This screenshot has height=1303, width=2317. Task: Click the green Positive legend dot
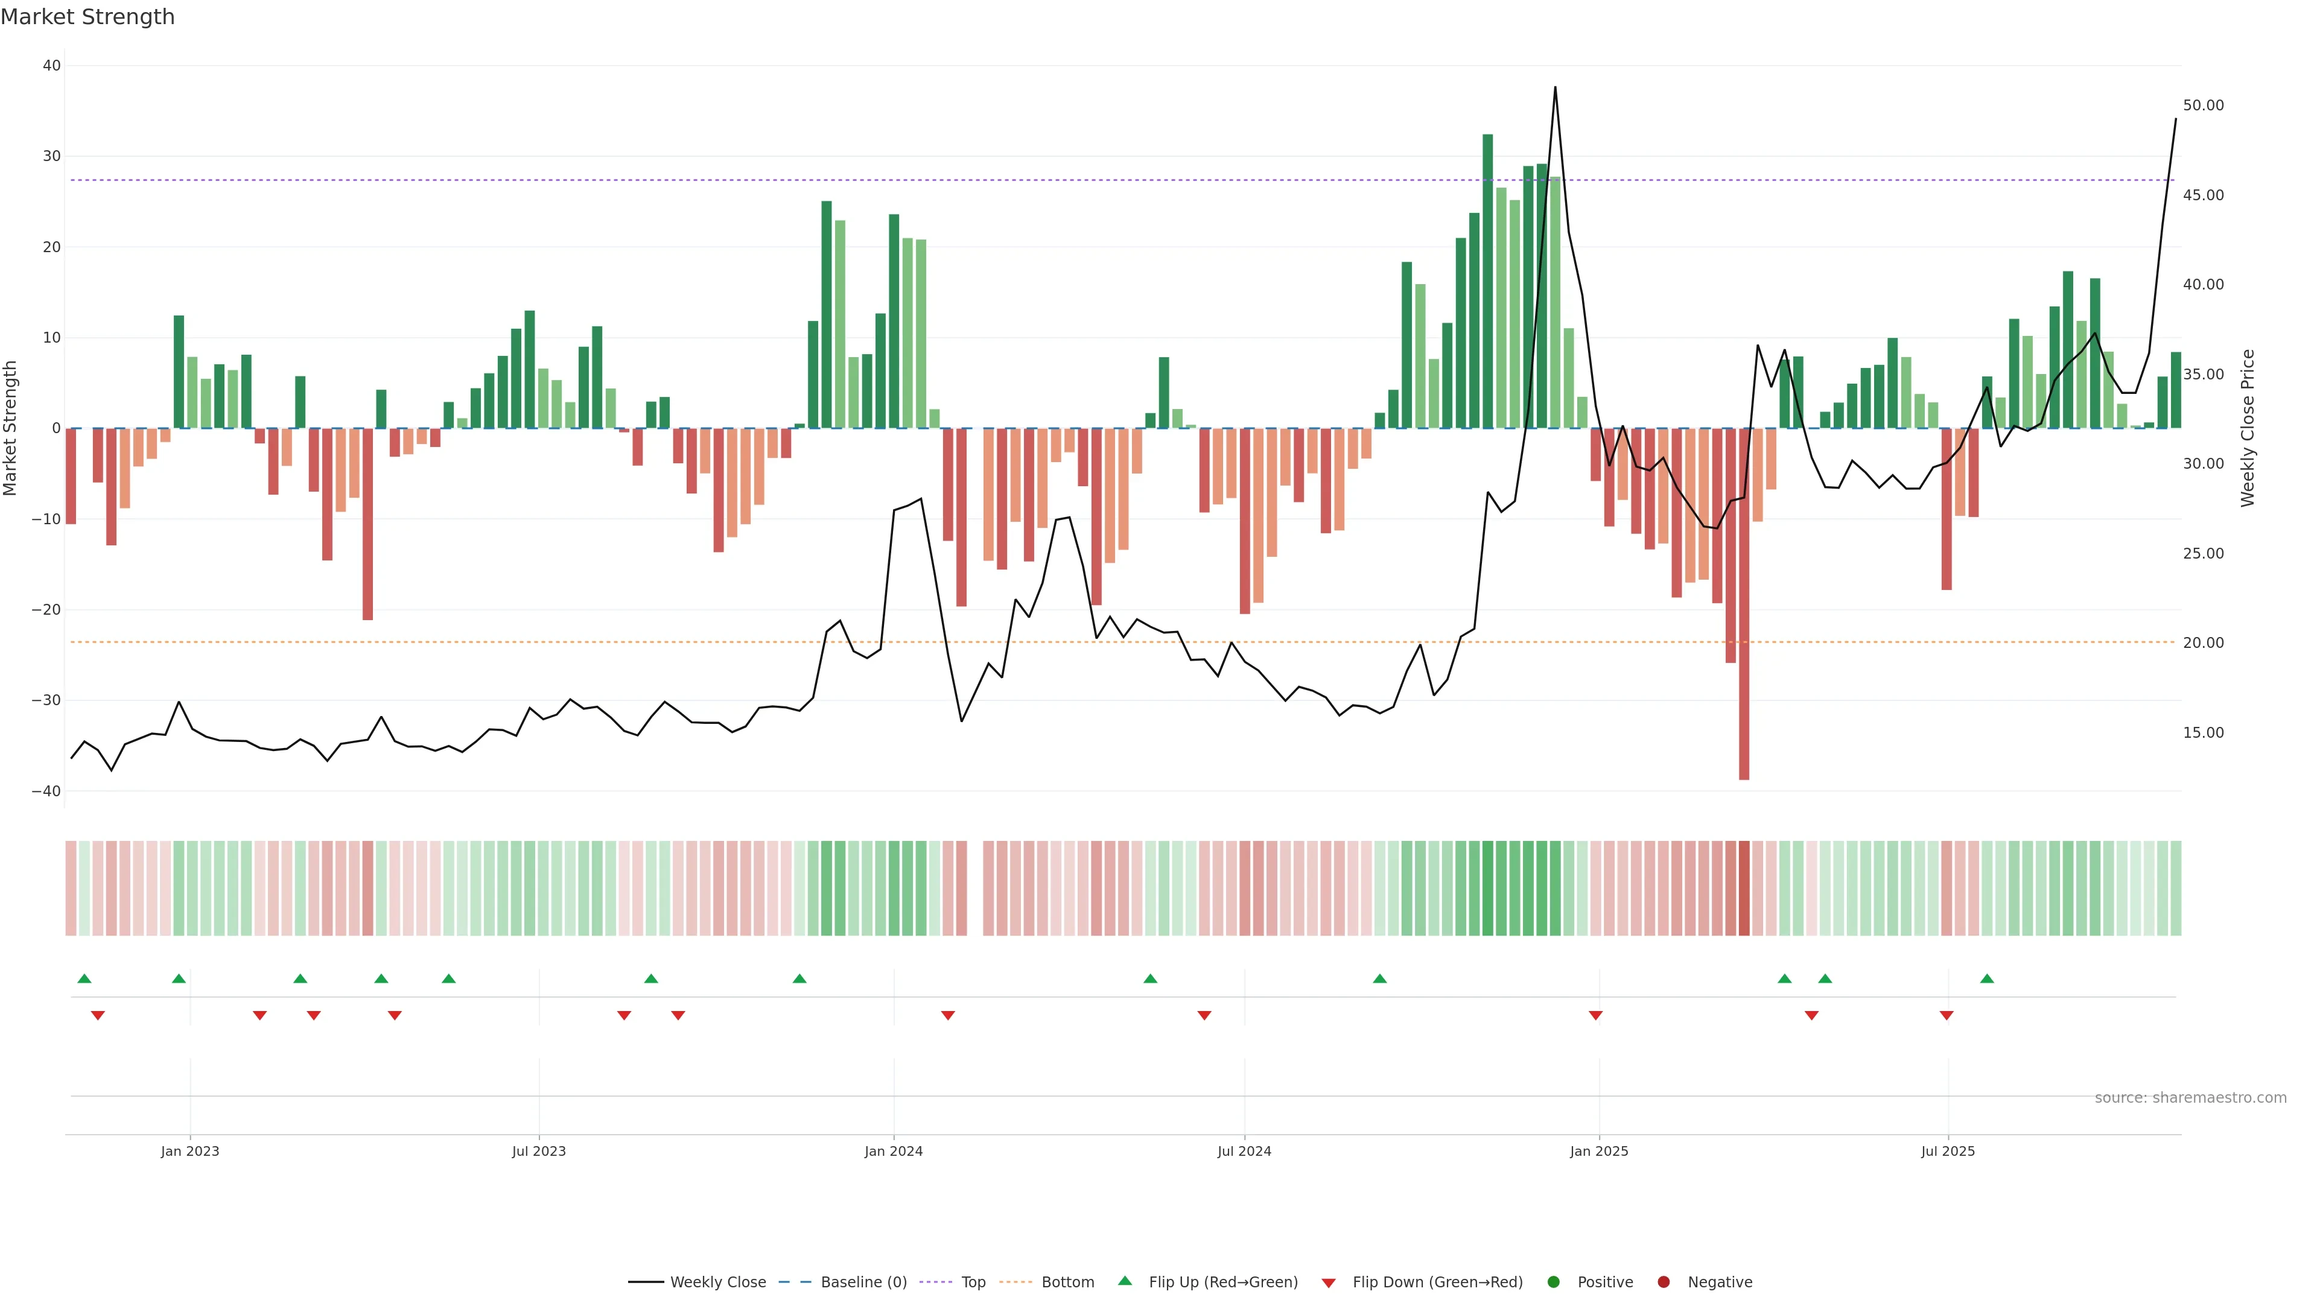[x=1553, y=1281]
